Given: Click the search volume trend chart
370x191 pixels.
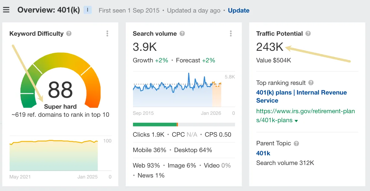Looking at the screenshot, I should [177, 90].
